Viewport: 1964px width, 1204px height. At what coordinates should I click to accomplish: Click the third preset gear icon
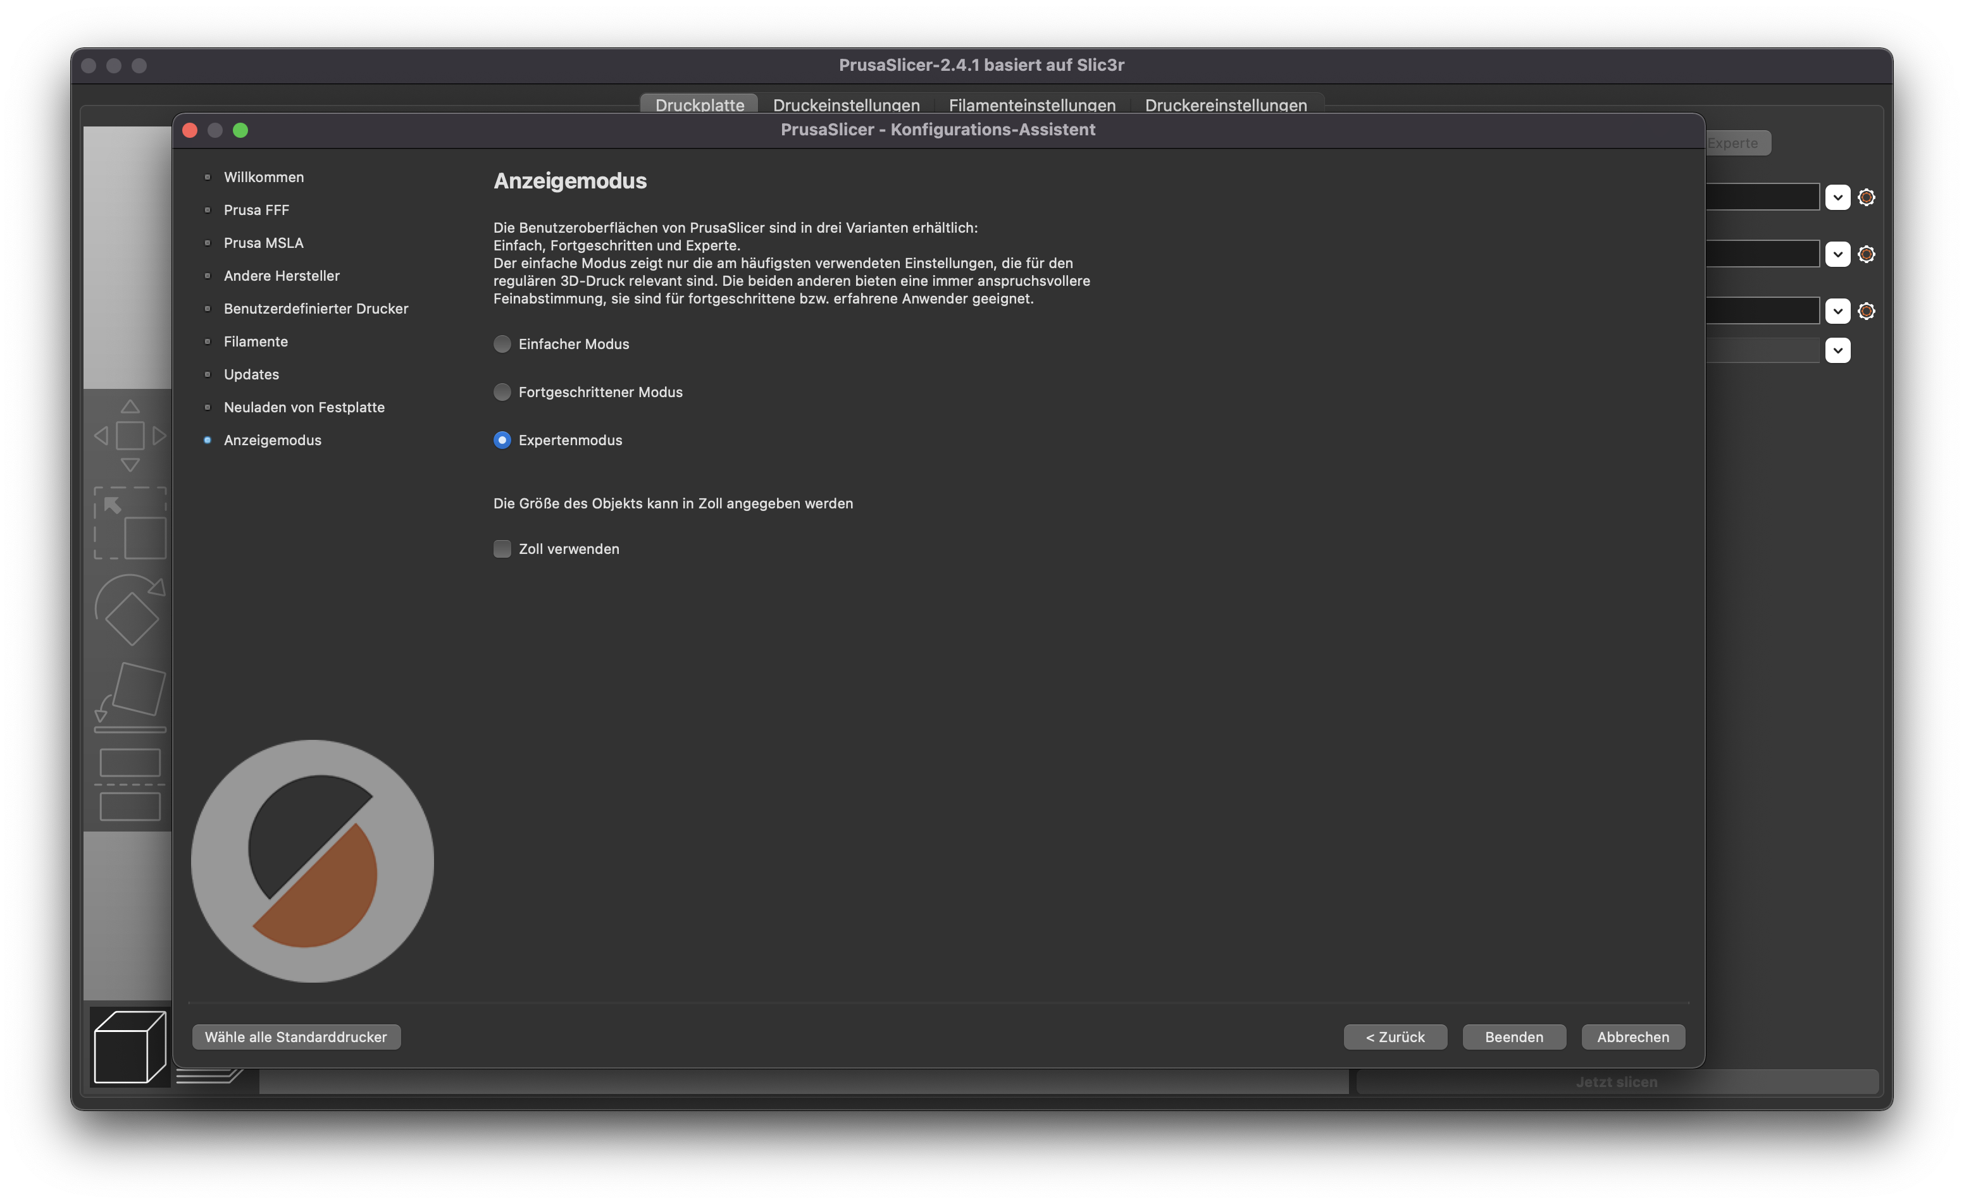[x=1866, y=310]
